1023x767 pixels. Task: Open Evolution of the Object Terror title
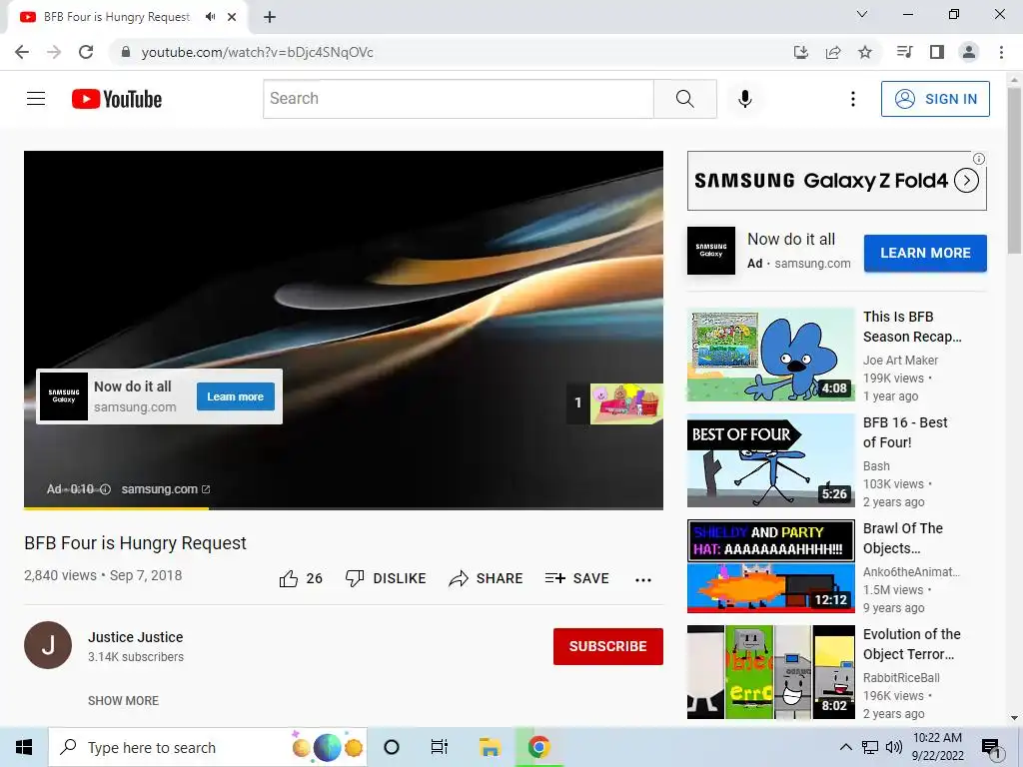[911, 644]
